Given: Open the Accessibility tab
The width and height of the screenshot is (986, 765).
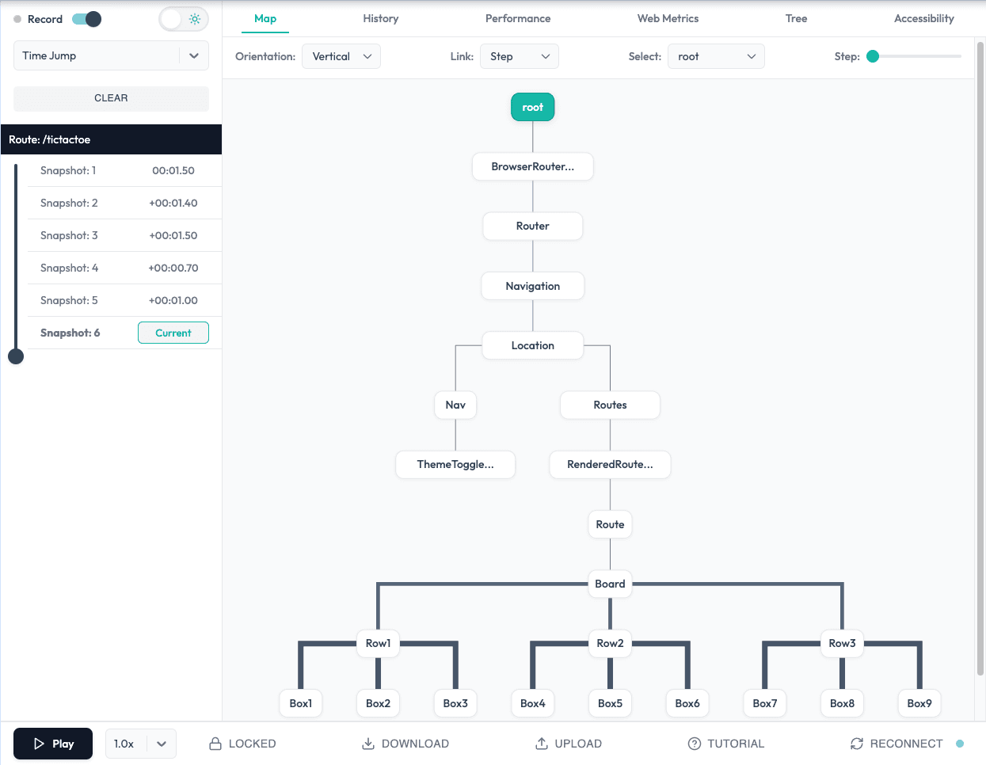Looking at the screenshot, I should [924, 18].
